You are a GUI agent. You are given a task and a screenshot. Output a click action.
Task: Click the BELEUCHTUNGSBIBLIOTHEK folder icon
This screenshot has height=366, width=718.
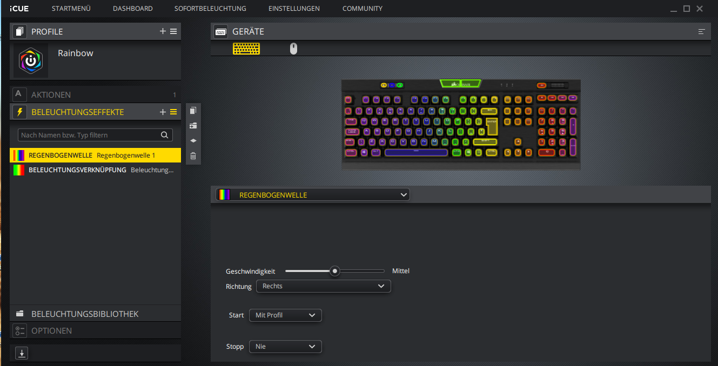[20, 314]
